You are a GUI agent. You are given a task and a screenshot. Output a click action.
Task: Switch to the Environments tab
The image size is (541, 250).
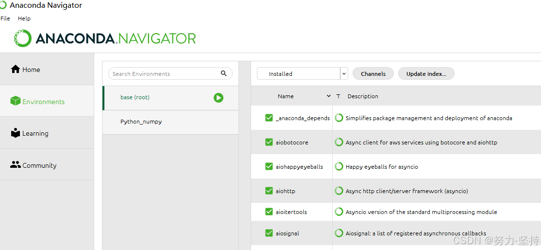tap(47, 101)
